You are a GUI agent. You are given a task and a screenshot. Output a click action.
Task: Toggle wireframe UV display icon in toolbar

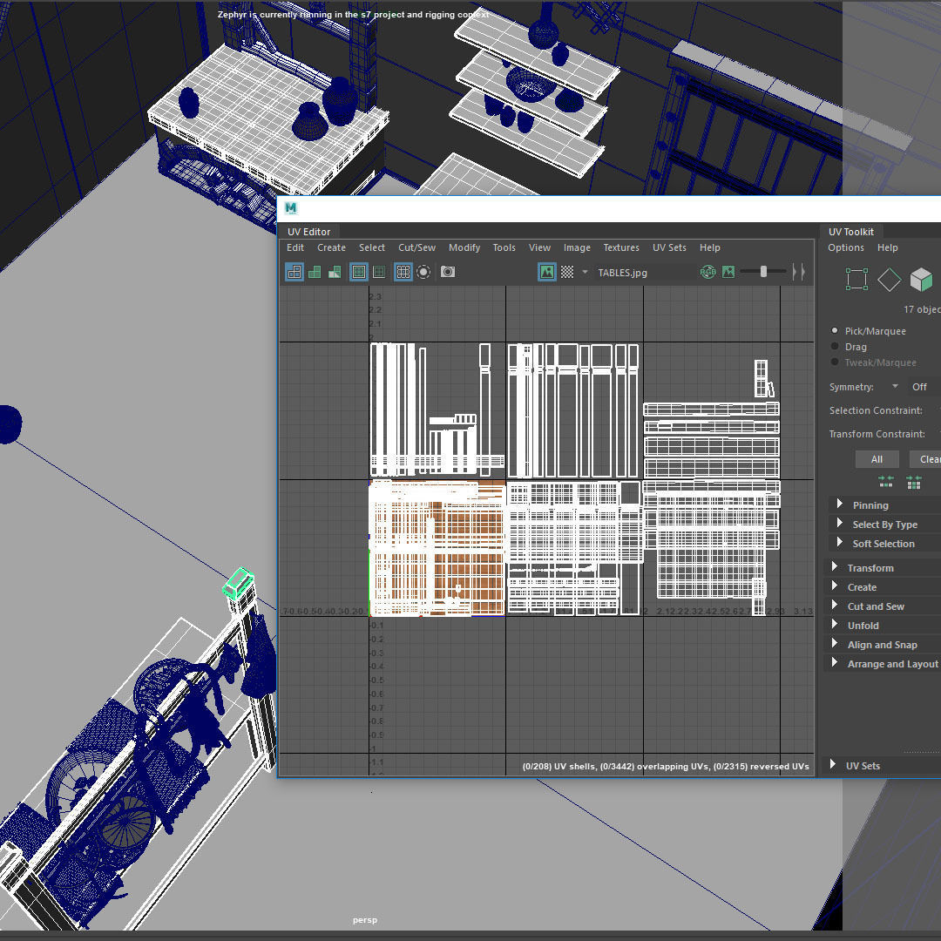(294, 273)
